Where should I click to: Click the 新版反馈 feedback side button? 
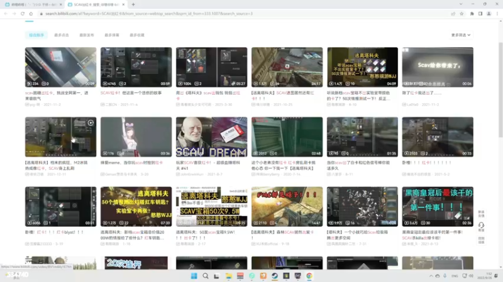point(481,214)
